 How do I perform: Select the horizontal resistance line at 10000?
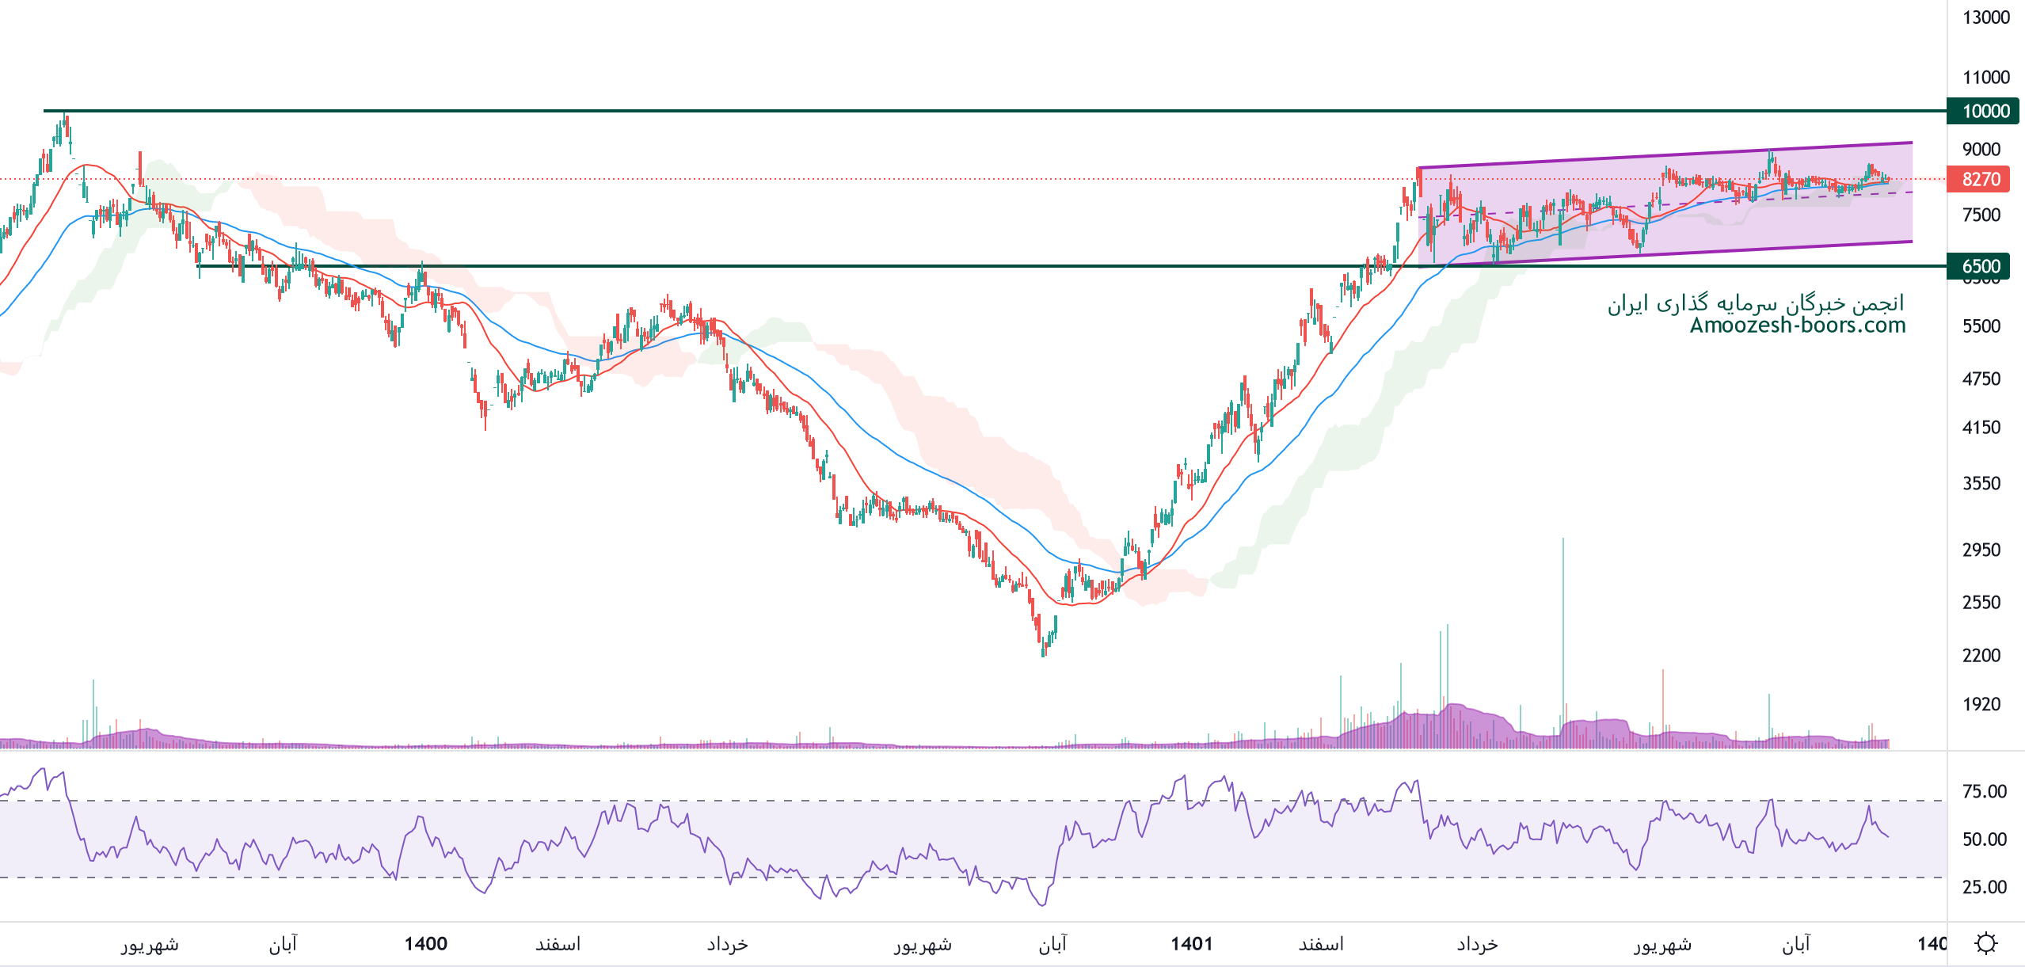click(792, 111)
